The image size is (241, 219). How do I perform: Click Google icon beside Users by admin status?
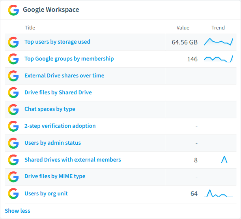pyautogui.click(x=13, y=143)
